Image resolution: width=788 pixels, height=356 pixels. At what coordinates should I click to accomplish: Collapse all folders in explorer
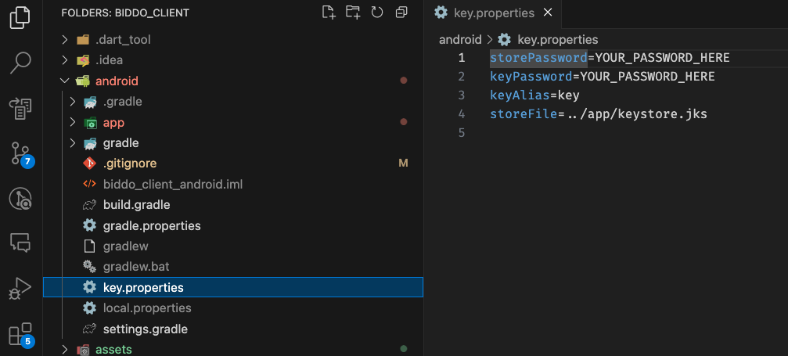click(x=401, y=13)
